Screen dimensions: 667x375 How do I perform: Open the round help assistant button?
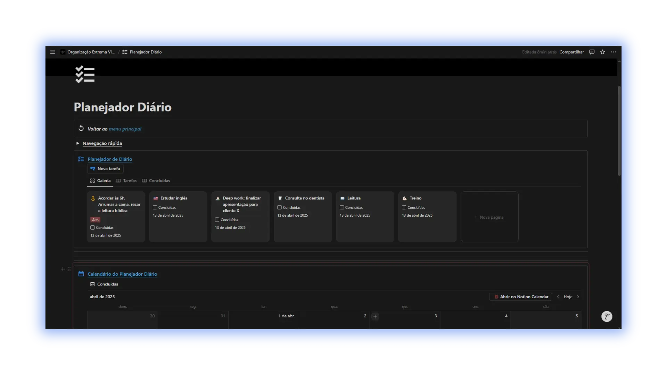[x=607, y=316]
